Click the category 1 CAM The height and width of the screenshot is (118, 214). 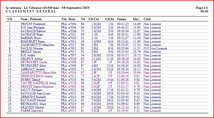click(96, 59)
